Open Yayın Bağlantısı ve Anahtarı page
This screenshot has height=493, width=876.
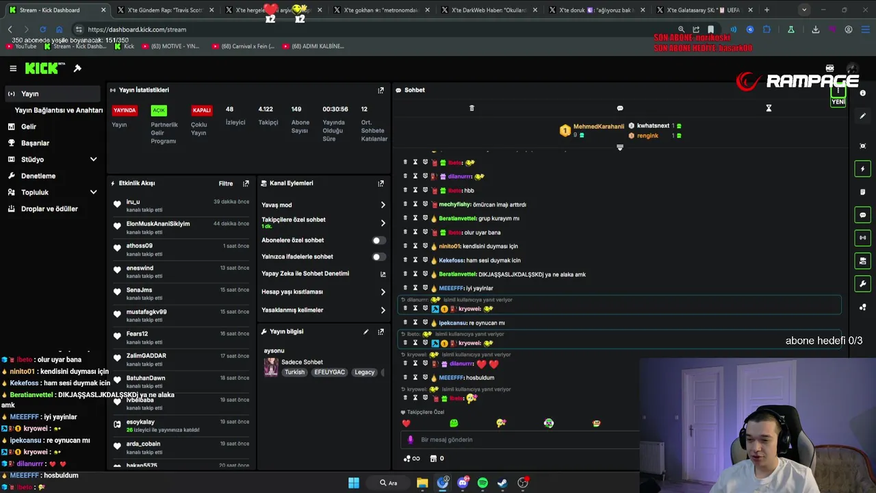point(59,110)
